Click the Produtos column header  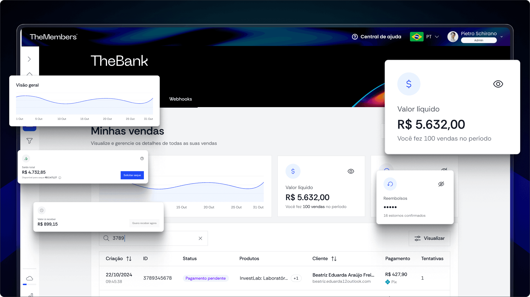point(249,259)
